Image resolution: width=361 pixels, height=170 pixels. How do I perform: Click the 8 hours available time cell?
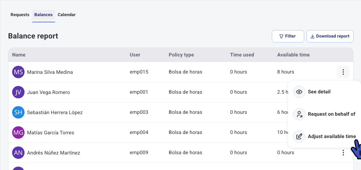286,72
